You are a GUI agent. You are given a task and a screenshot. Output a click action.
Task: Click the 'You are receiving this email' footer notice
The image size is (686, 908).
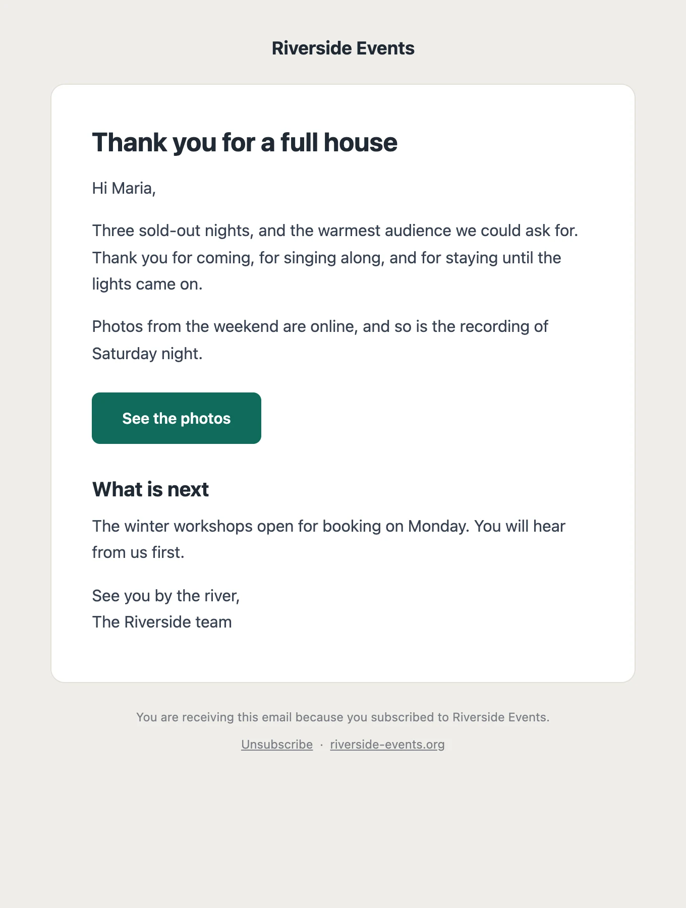click(x=343, y=717)
